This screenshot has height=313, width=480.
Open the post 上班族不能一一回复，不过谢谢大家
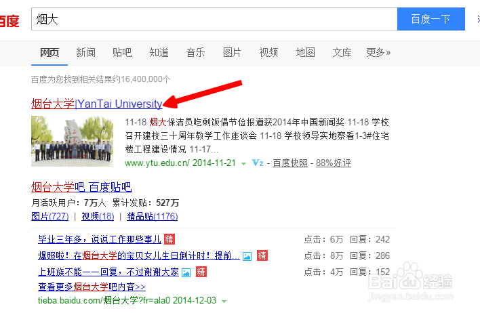click(108, 272)
